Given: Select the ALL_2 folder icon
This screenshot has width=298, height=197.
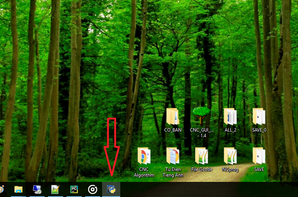Looking at the screenshot, I should (230, 116).
